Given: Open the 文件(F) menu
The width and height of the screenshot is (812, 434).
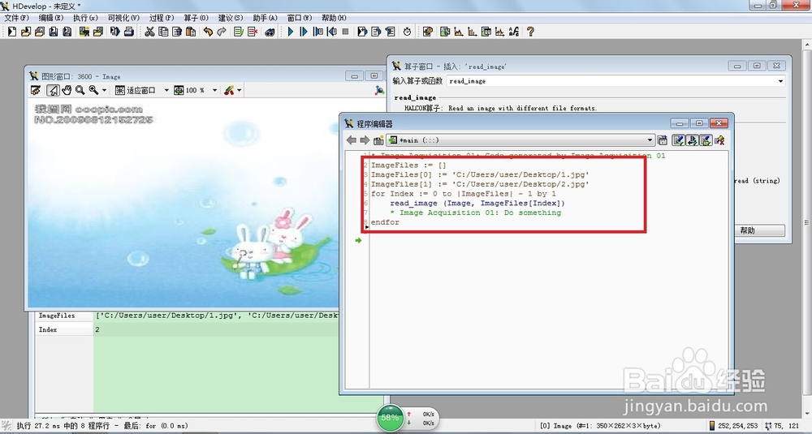Looking at the screenshot, I should 17,18.
